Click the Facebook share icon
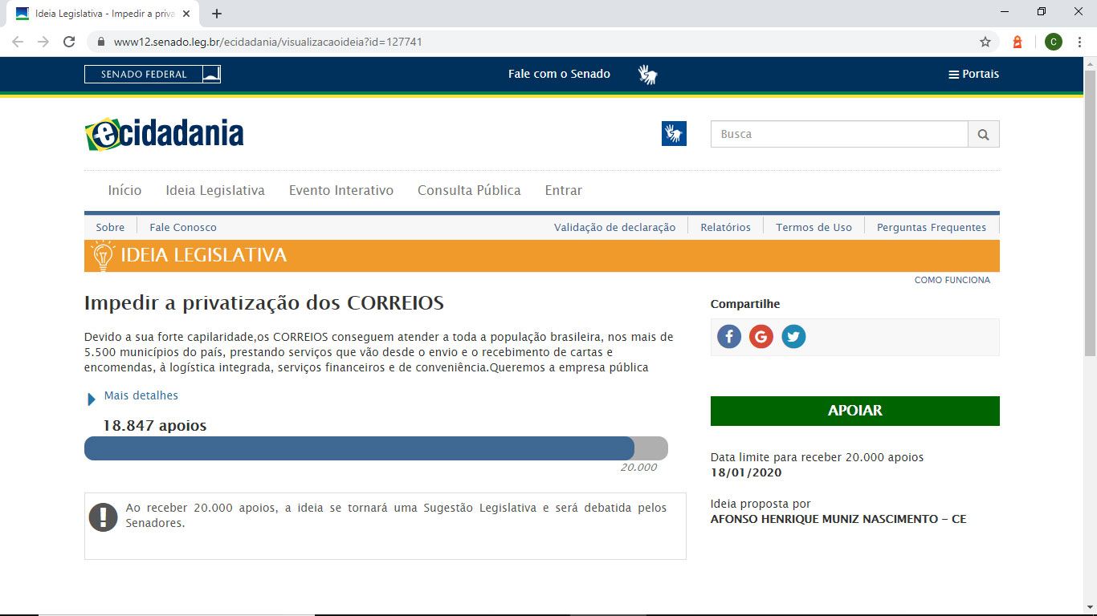Image resolution: width=1097 pixels, height=616 pixels. click(x=729, y=337)
